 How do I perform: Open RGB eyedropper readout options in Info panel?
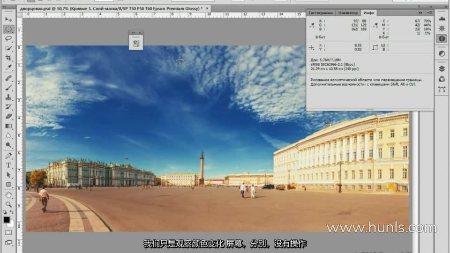[312, 25]
